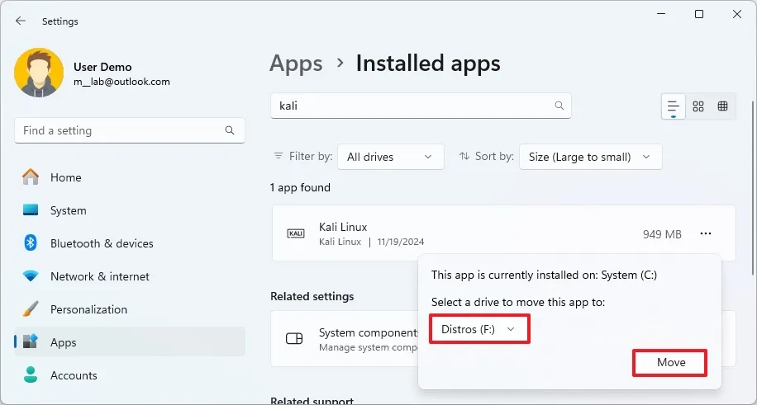Image resolution: width=757 pixels, height=405 pixels.
Task: Click the Network Wi-Fi icon
Action: click(x=31, y=276)
